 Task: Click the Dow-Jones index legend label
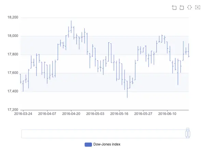[107, 144]
